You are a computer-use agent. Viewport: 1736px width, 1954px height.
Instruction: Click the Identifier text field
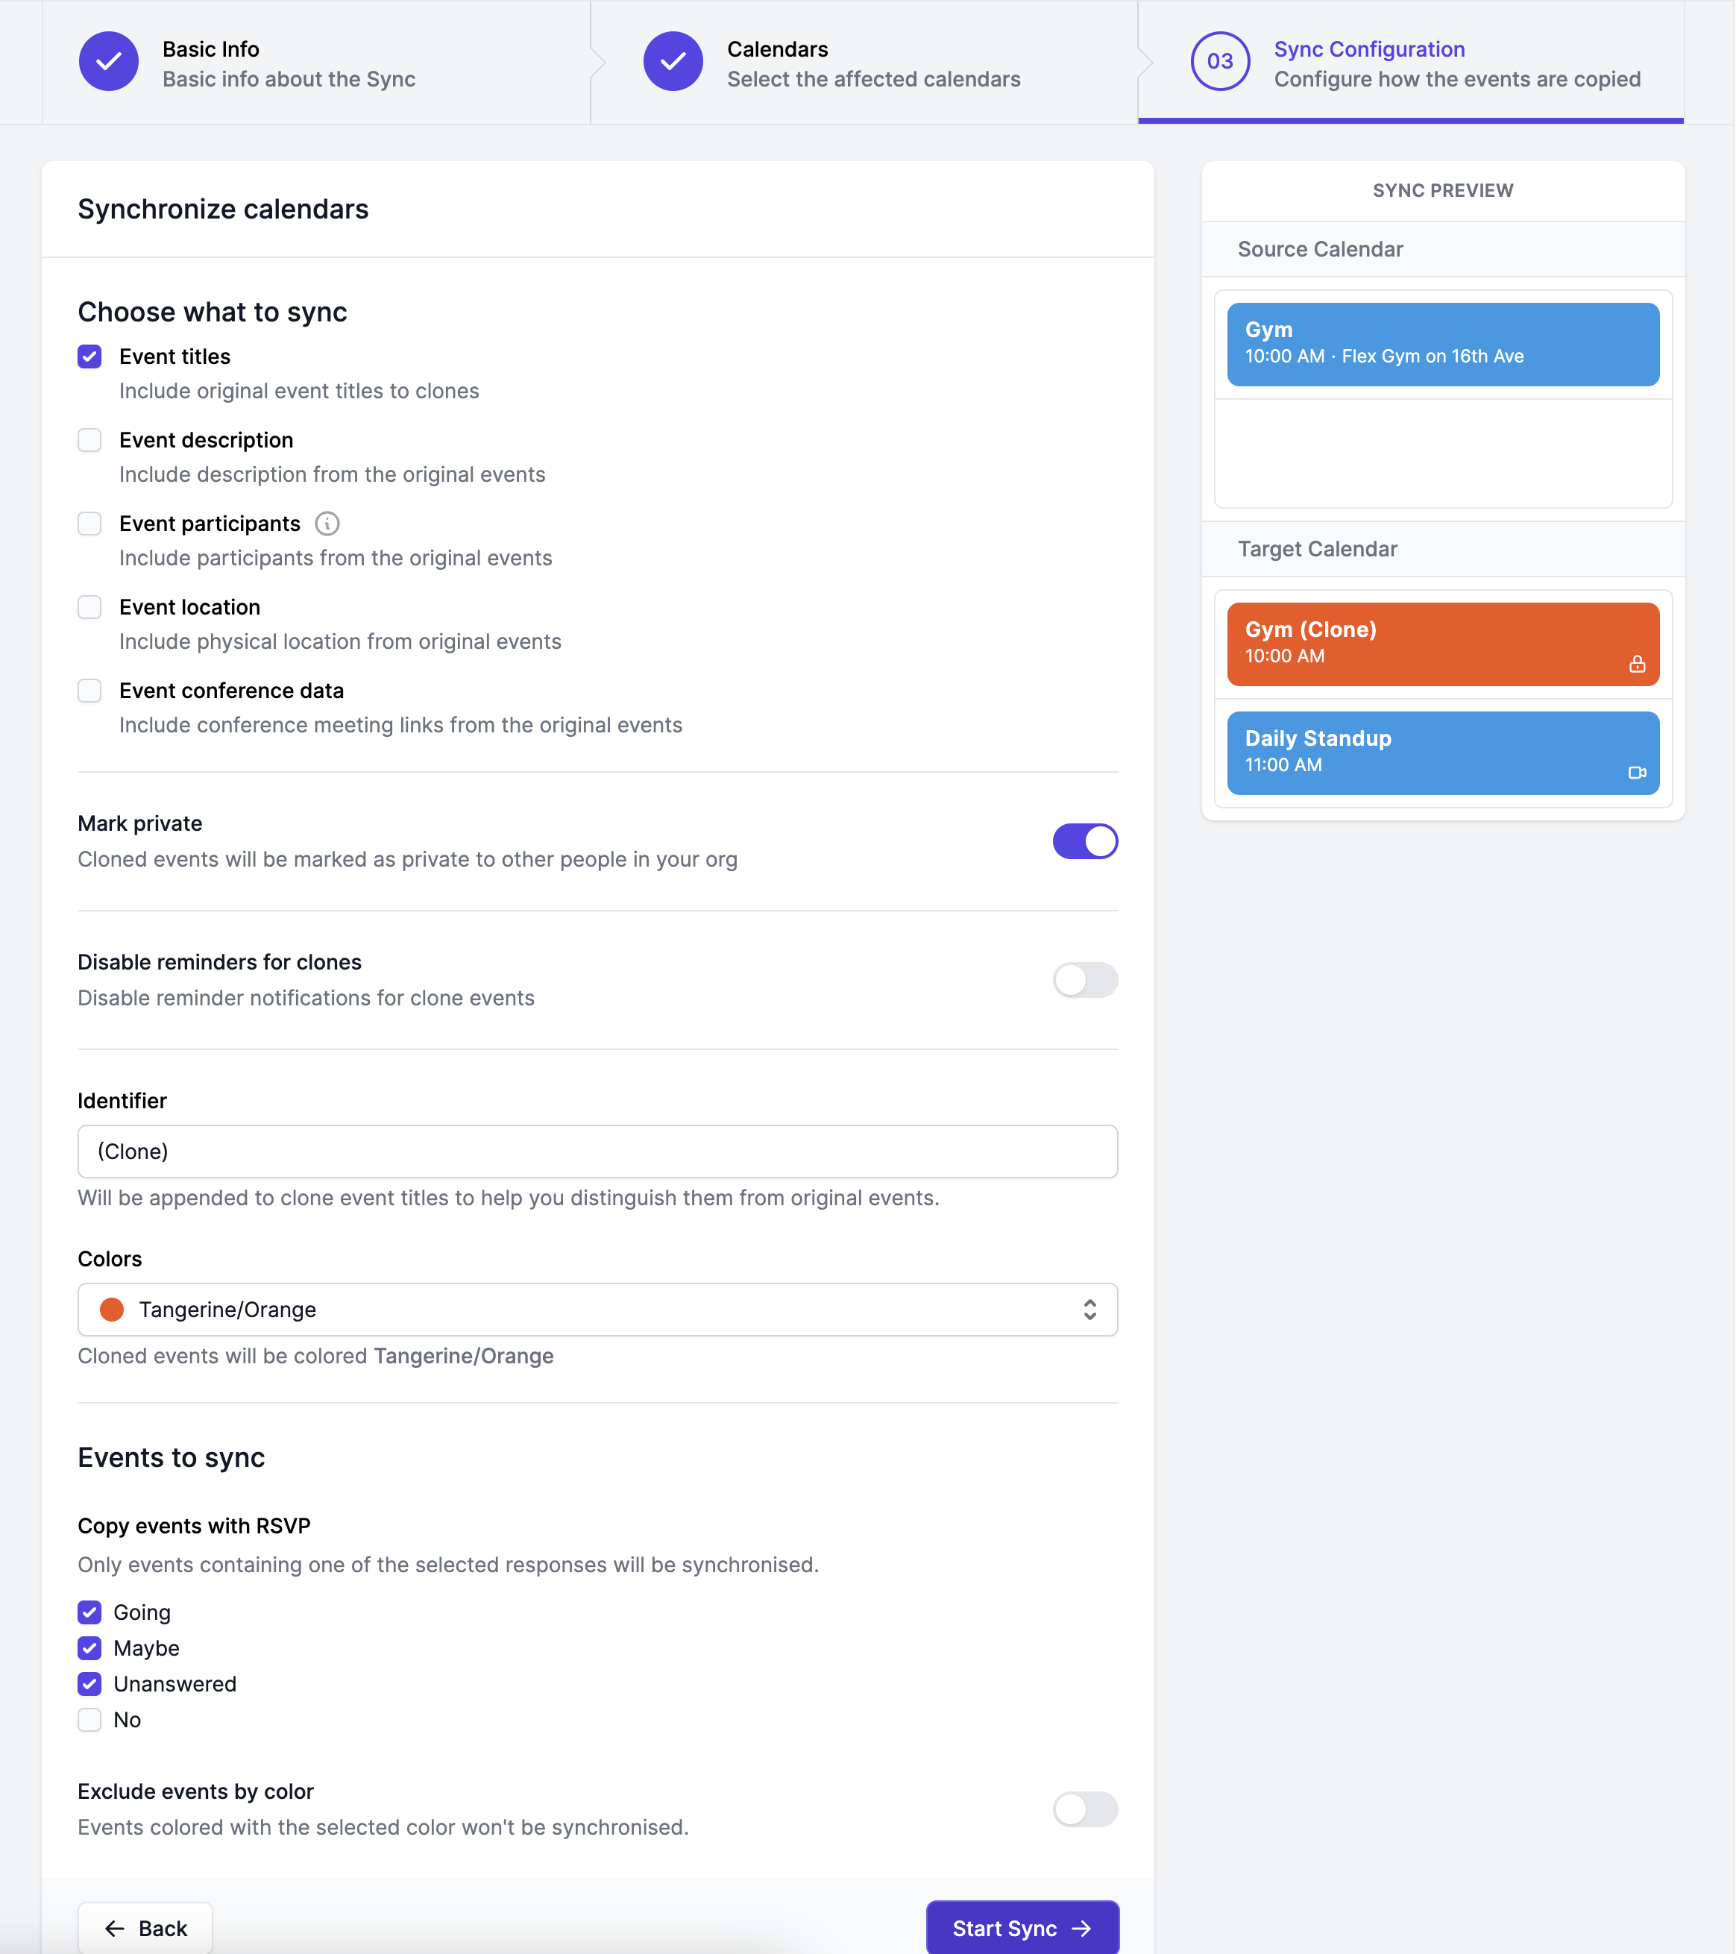click(x=597, y=1152)
